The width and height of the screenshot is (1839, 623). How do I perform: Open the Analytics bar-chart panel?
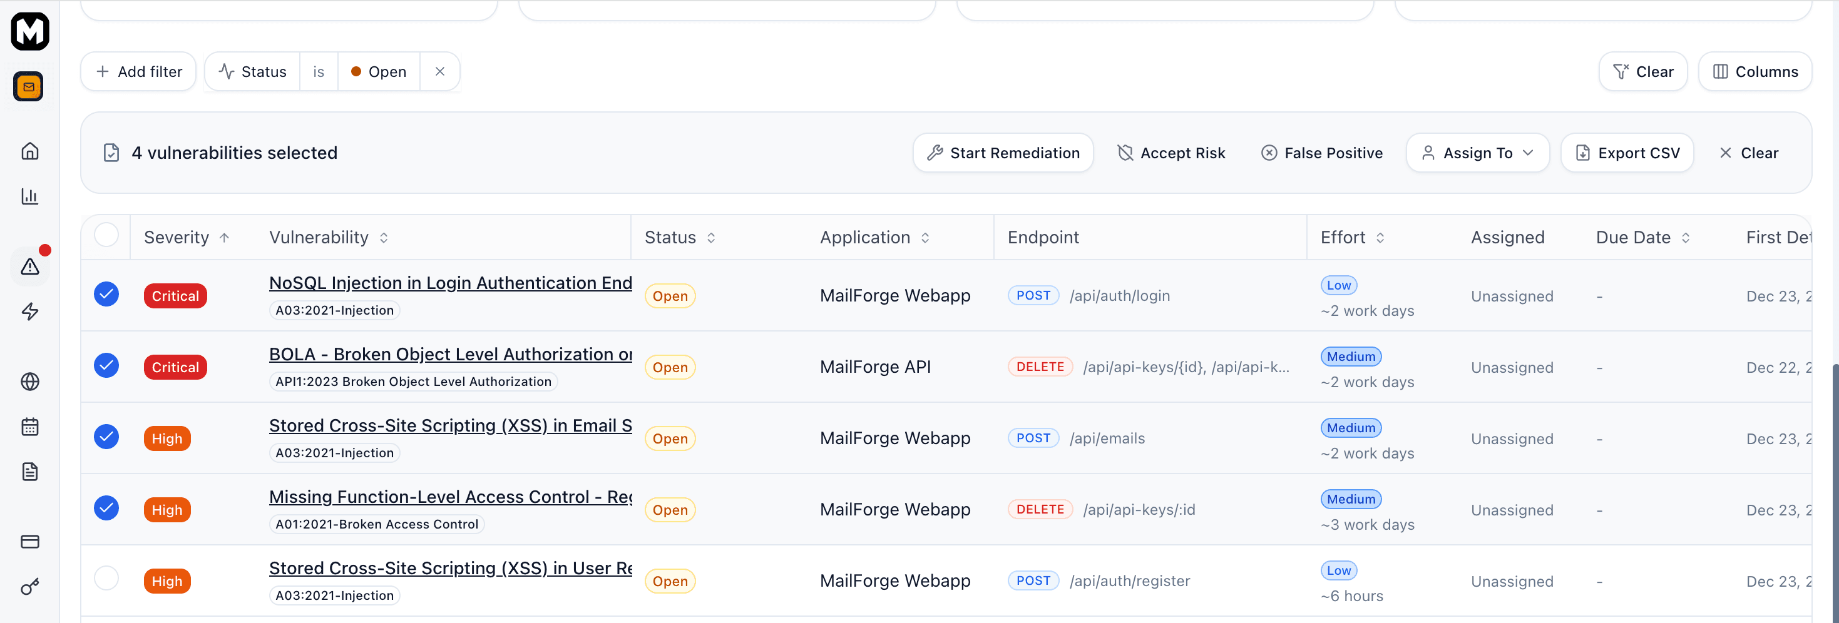[x=29, y=197]
